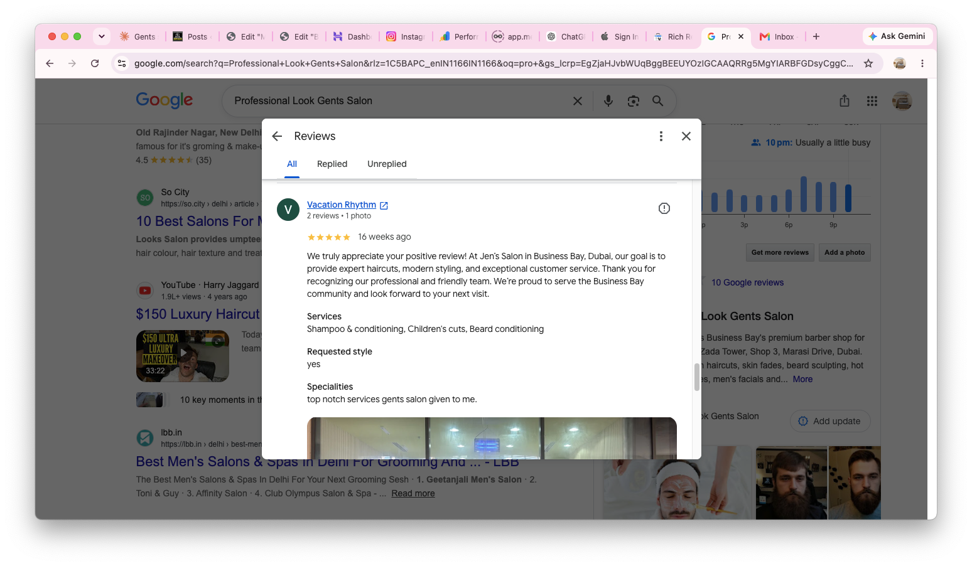Image resolution: width=972 pixels, height=566 pixels.
Task: Click the Get more reviews button
Action: (780, 252)
